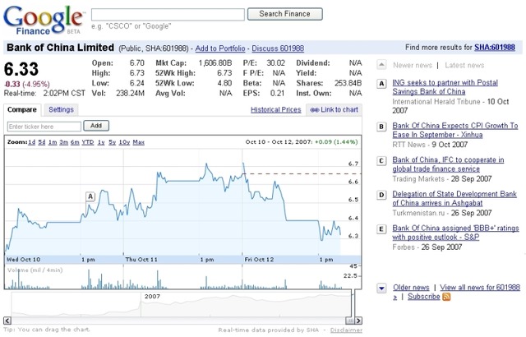The height and width of the screenshot is (337, 526).
Task: Click the Subscribe link
Action: [x=424, y=297]
